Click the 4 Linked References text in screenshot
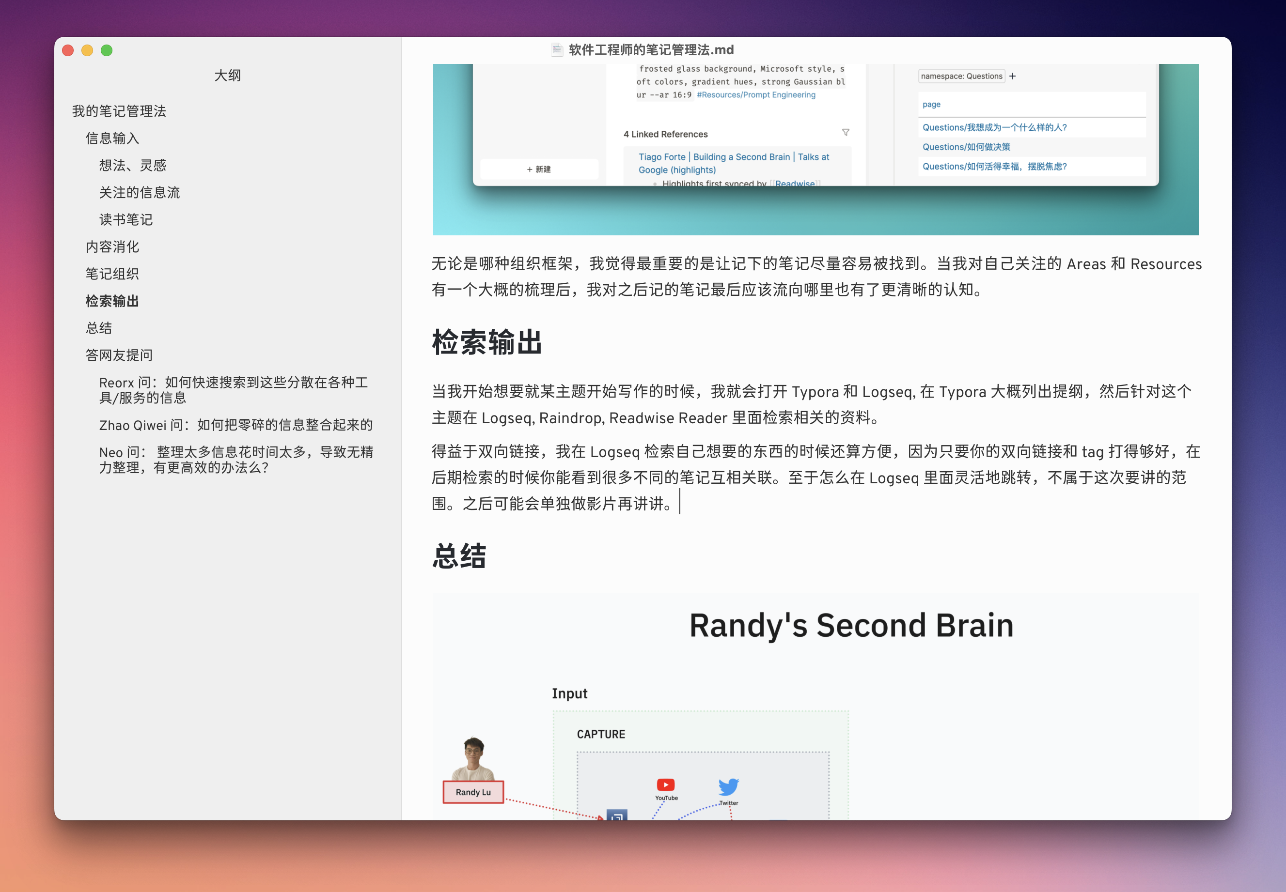This screenshot has height=892, width=1286. coord(665,134)
